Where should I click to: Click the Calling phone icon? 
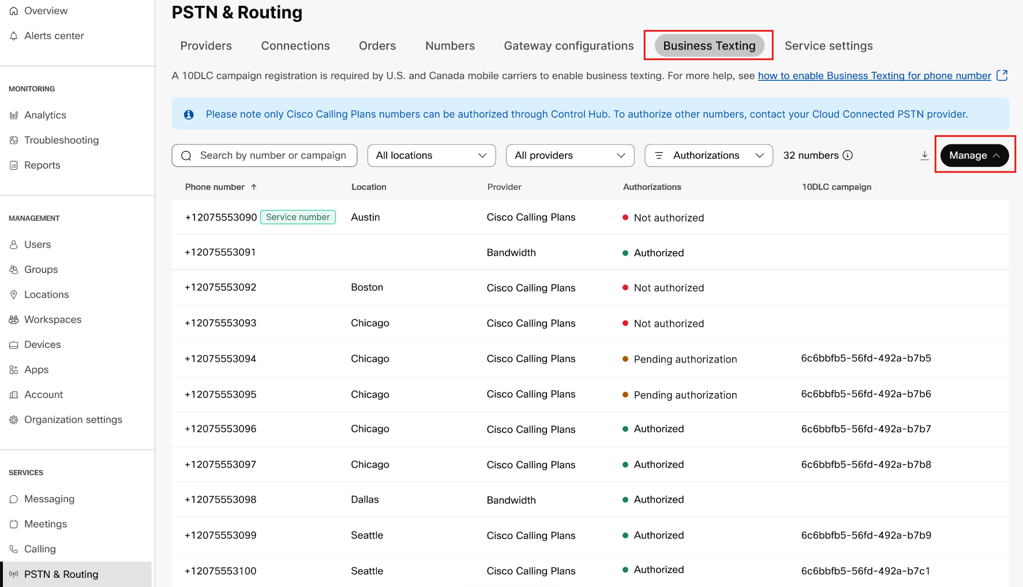[14, 548]
